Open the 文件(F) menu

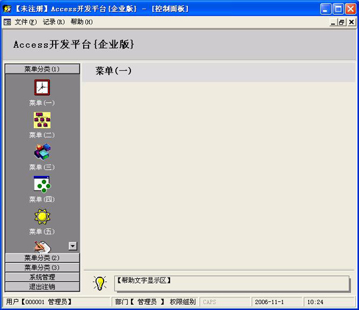[x=26, y=22]
